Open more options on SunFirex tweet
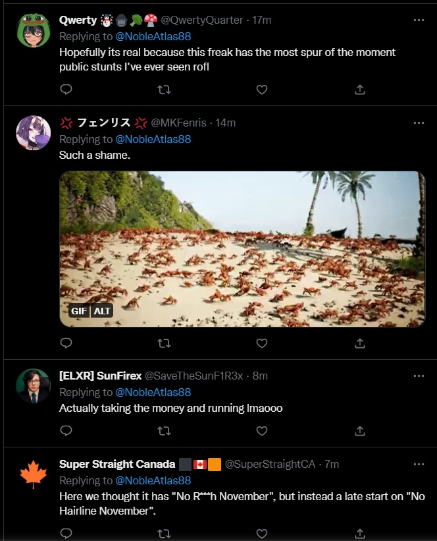Viewport: 437px width, 541px height. pyautogui.click(x=419, y=376)
